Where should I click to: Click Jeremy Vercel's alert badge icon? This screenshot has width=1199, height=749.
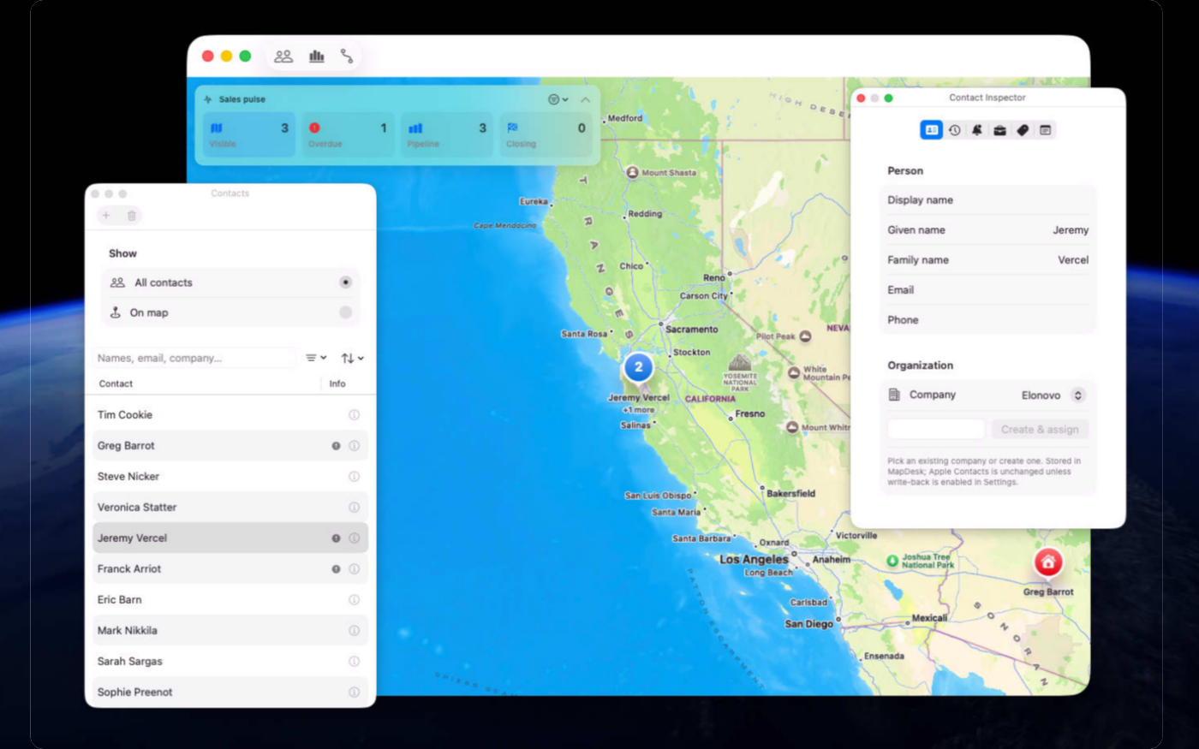(336, 538)
